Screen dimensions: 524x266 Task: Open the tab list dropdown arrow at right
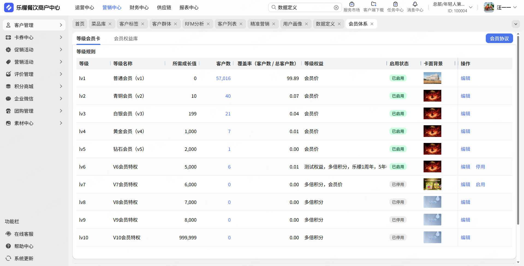[x=516, y=24]
